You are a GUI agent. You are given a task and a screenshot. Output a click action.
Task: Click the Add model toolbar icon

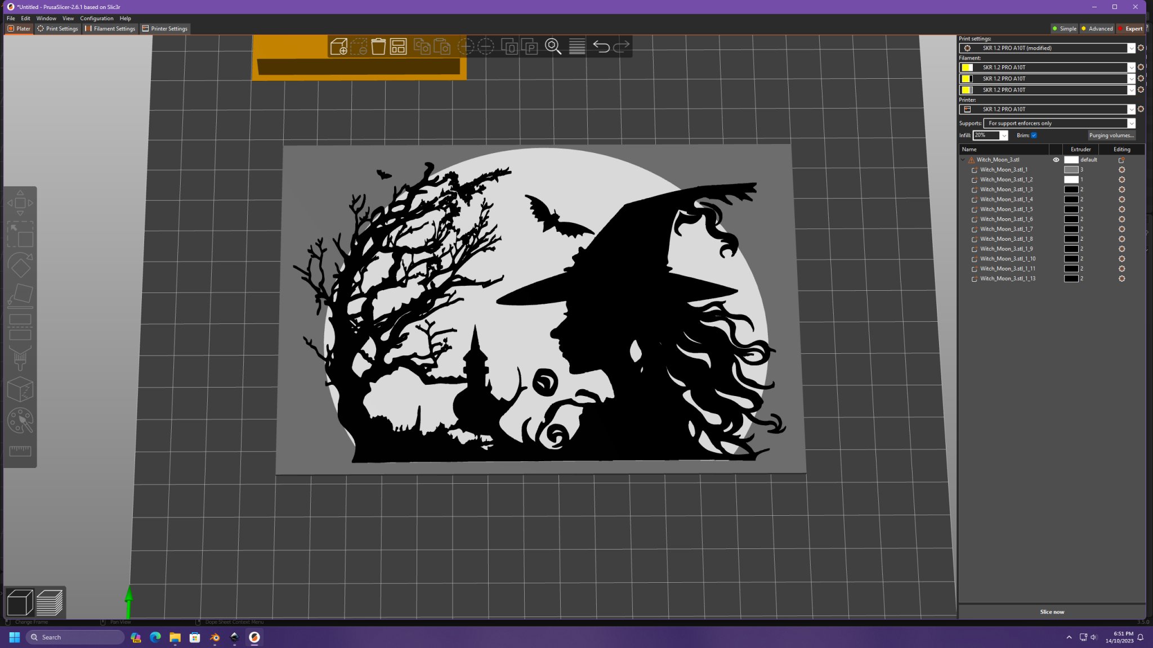338,47
